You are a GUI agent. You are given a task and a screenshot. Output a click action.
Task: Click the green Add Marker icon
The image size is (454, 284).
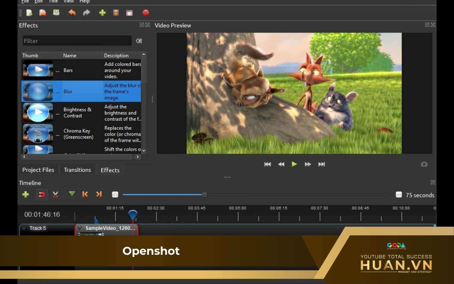(x=72, y=194)
